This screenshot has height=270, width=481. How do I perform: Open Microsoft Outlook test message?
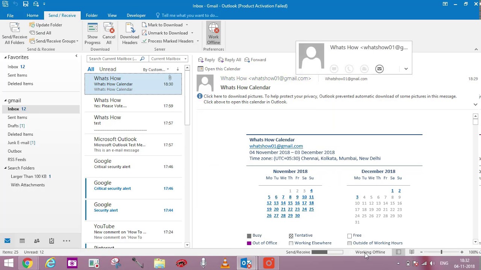[x=133, y=144]
